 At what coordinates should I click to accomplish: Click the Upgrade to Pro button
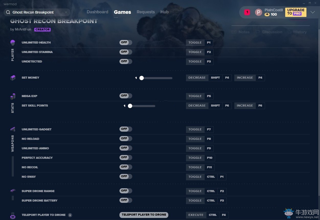296,12
